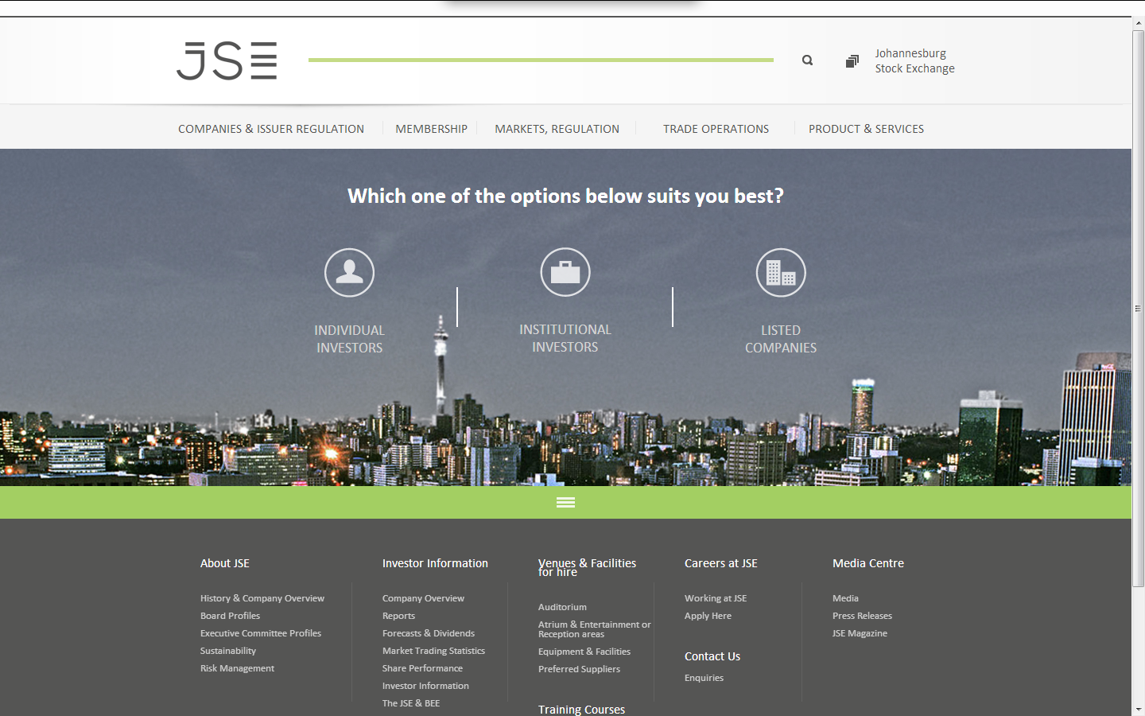Viewport: 1145px width, 716px height.
Task: View Press Releases
Action: (862, 616)
